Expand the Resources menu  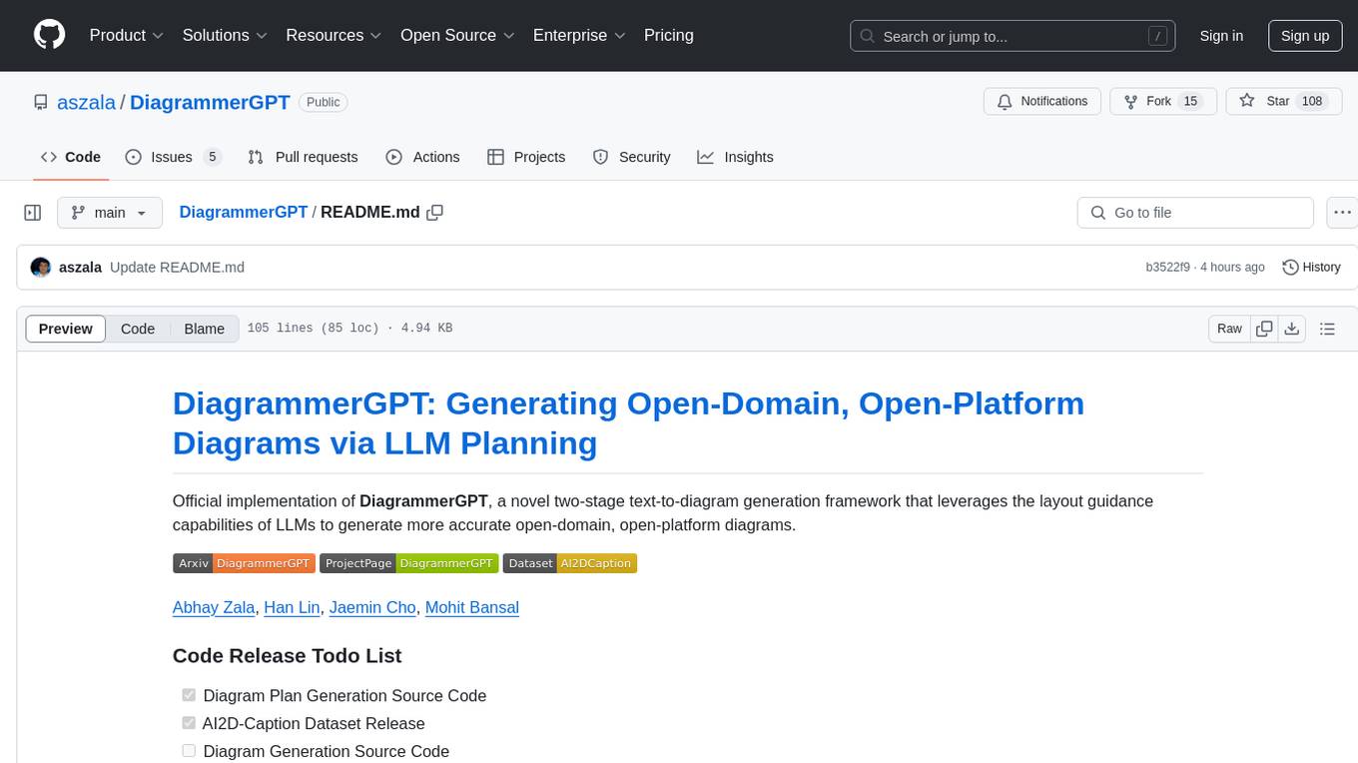click(334, 35)
